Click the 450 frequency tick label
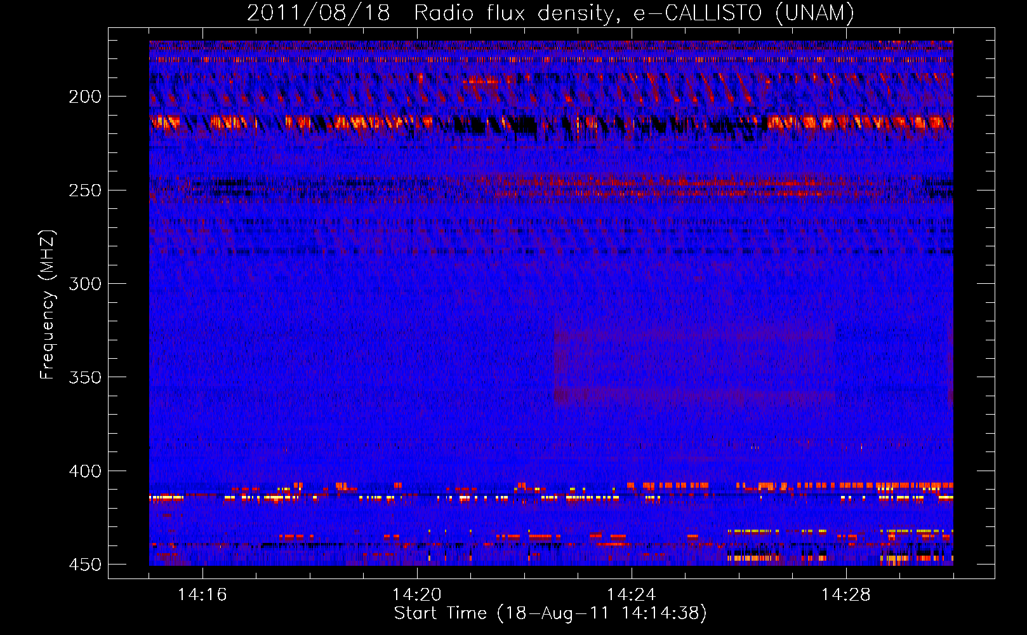This screenshot has height=635, width=1027. click(x=85, y=565)
